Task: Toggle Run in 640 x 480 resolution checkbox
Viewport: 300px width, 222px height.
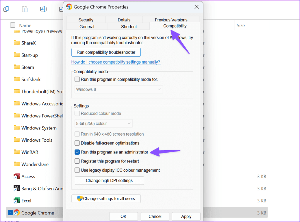Action: pyautogui.click(x=77, y=134)
